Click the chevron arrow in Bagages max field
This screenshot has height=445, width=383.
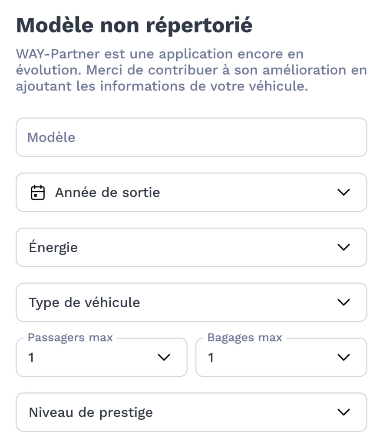[x=343, y=358]
